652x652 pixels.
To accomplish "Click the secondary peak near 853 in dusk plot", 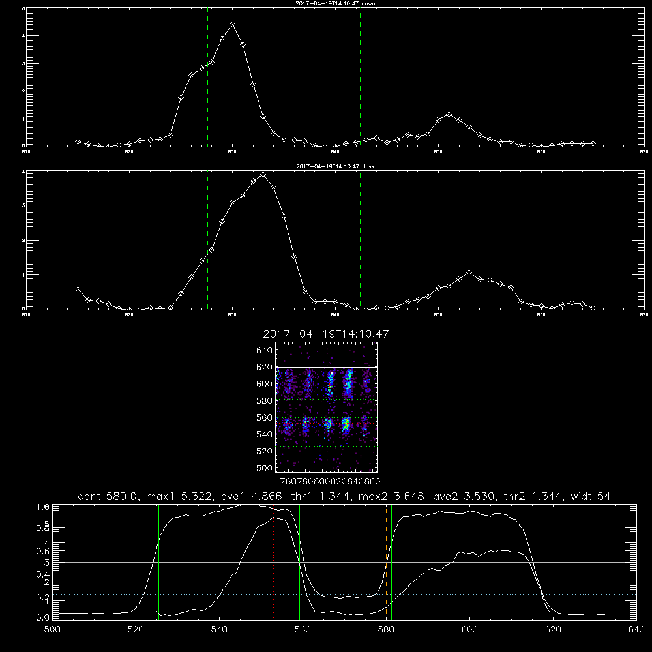I will click(469, 273).
